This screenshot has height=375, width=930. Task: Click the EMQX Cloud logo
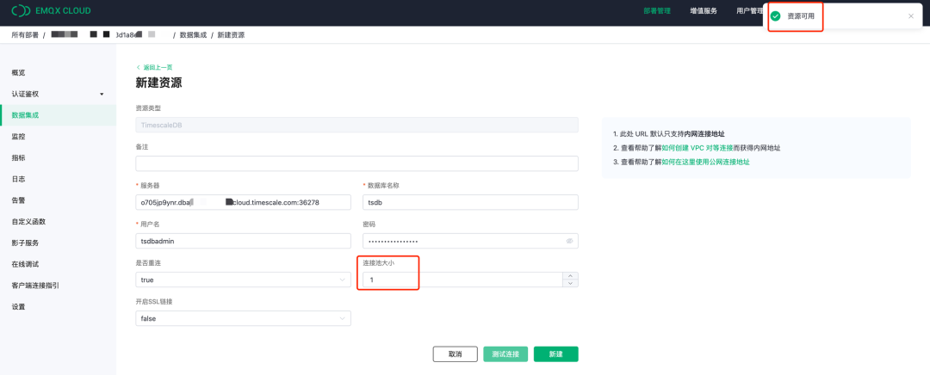51,10
